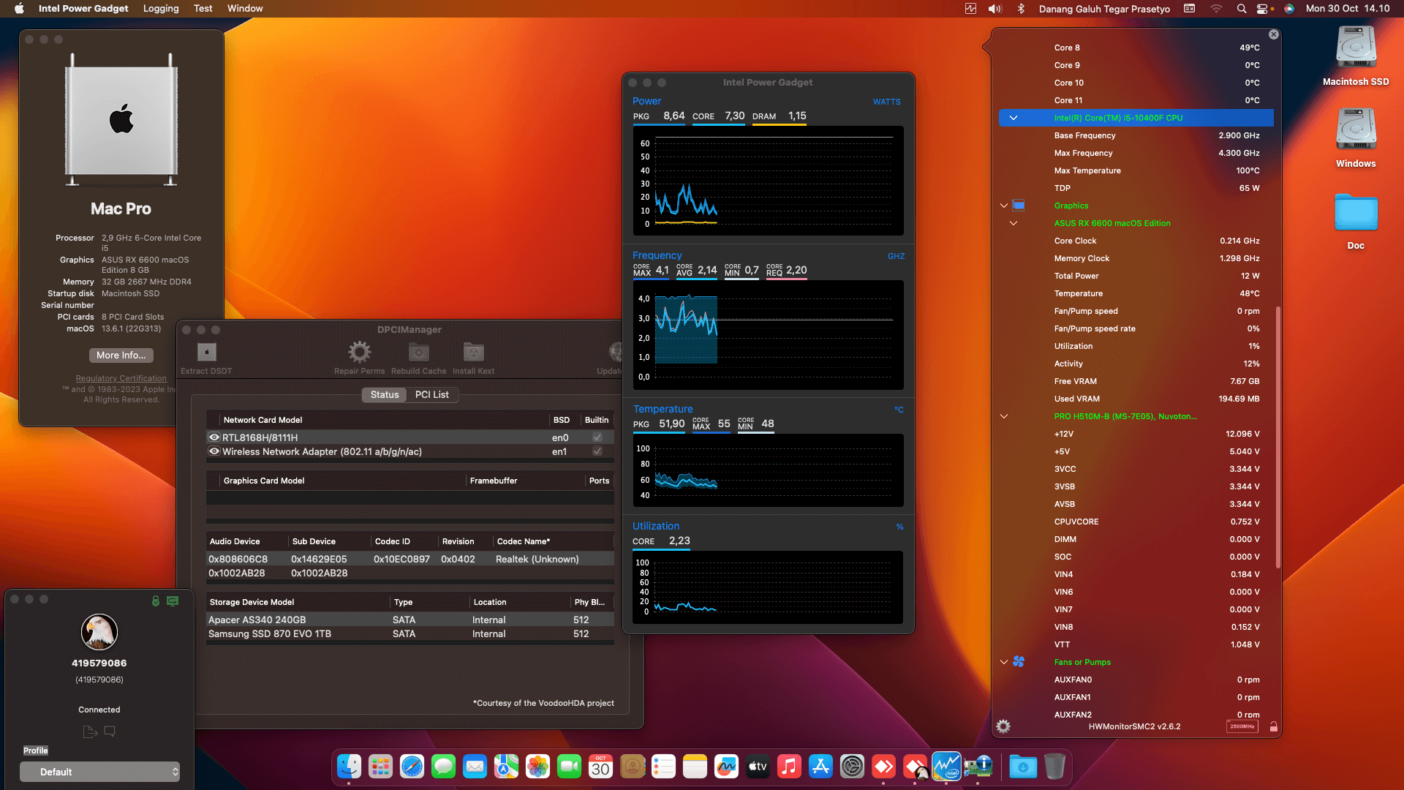Open Freeform from the Dock
The width and height of the screenshot is (1404, 790).
(726, 767)
